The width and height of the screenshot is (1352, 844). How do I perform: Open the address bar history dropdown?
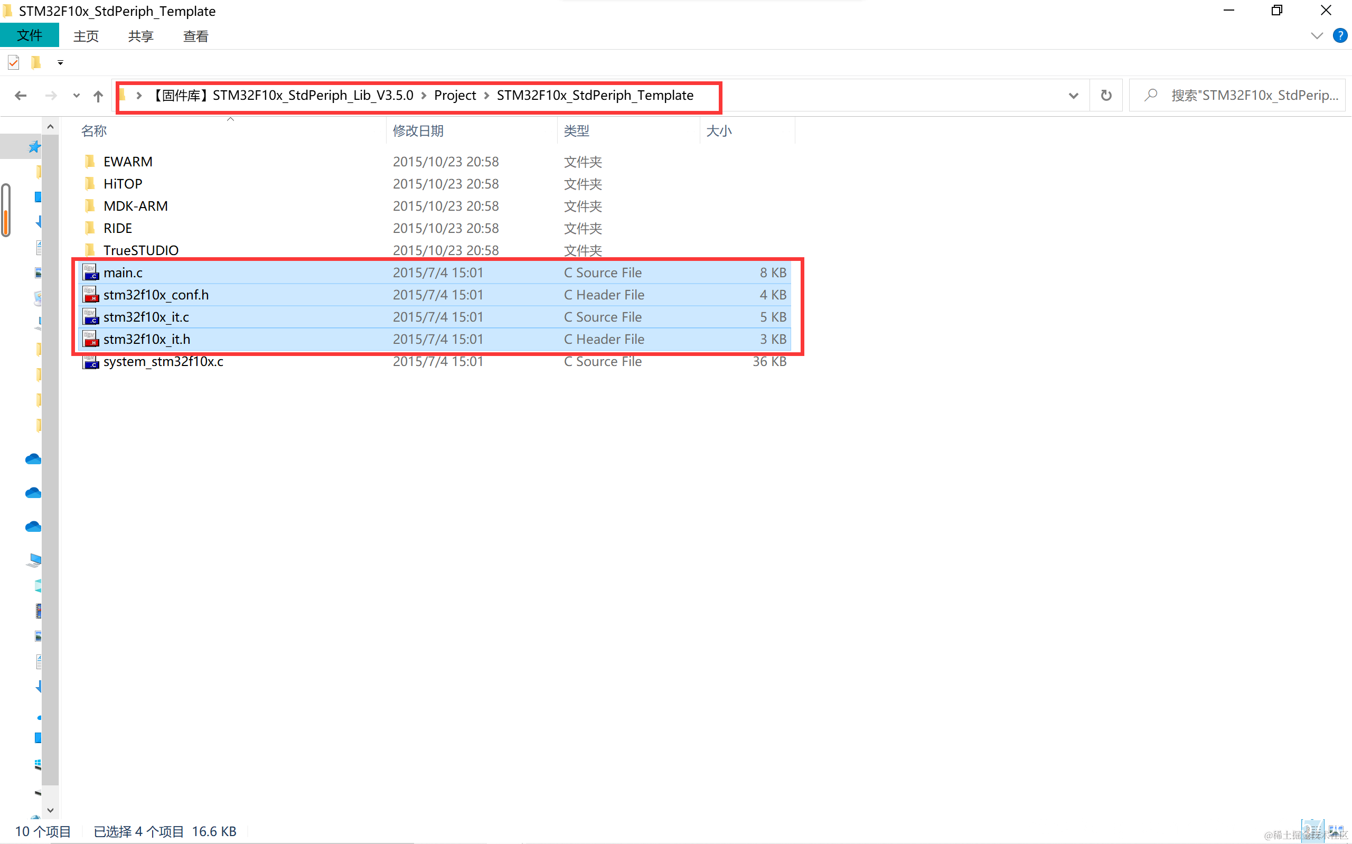point(1073,96)
